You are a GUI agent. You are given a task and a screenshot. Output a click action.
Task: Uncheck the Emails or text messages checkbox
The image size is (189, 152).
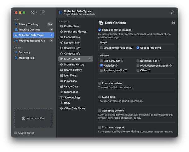click(100, 30)
